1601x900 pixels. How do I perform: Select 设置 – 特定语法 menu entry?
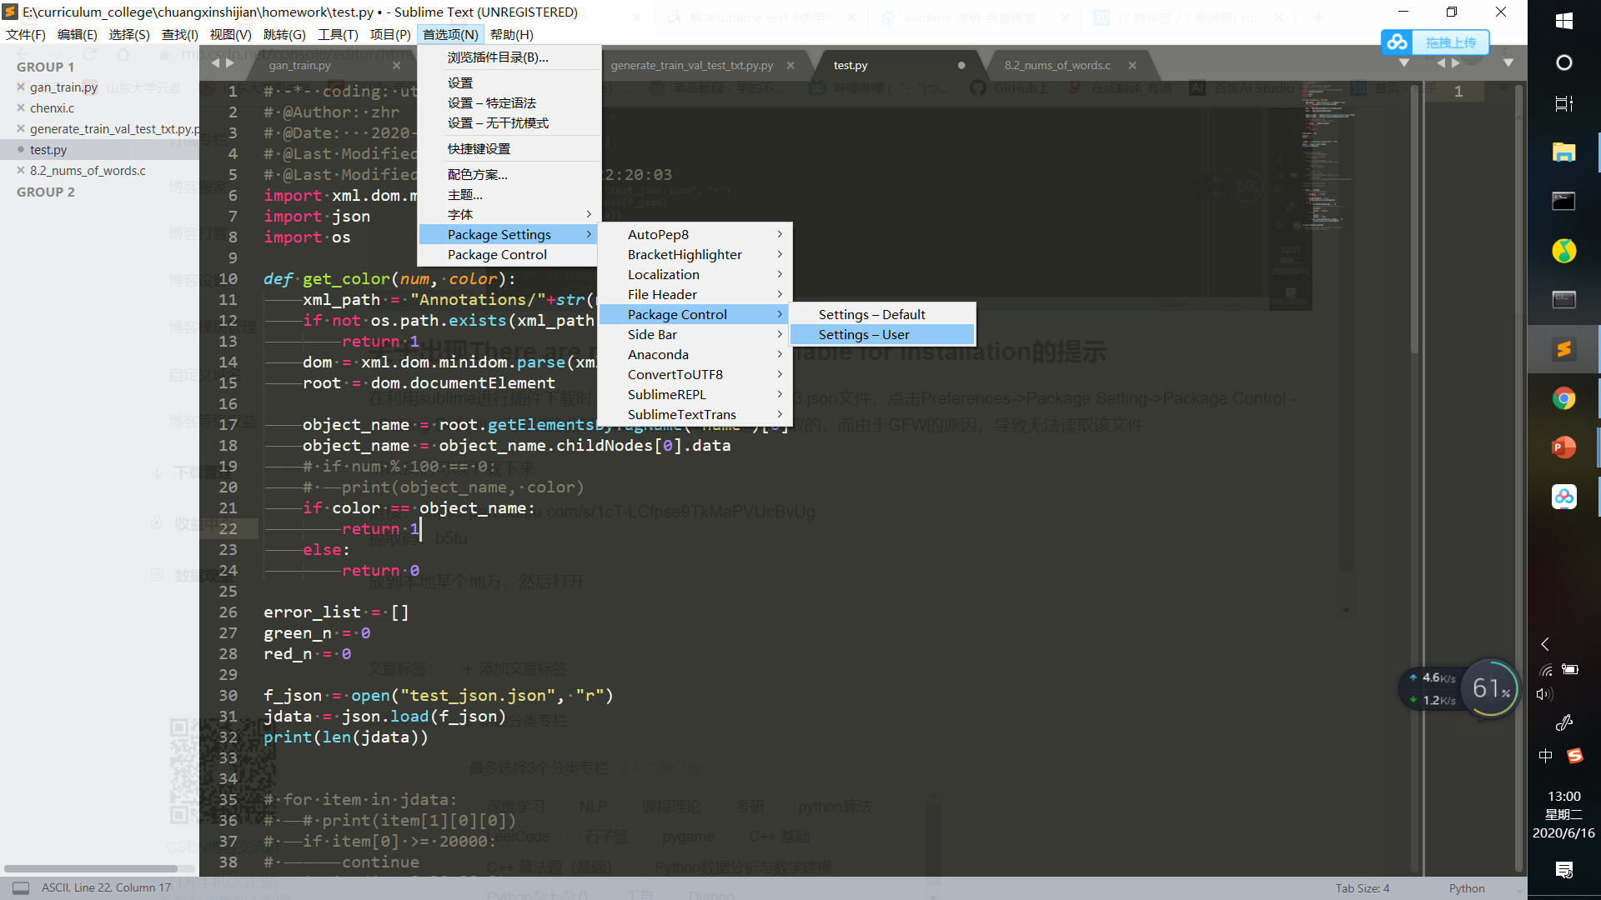(509, 102)
